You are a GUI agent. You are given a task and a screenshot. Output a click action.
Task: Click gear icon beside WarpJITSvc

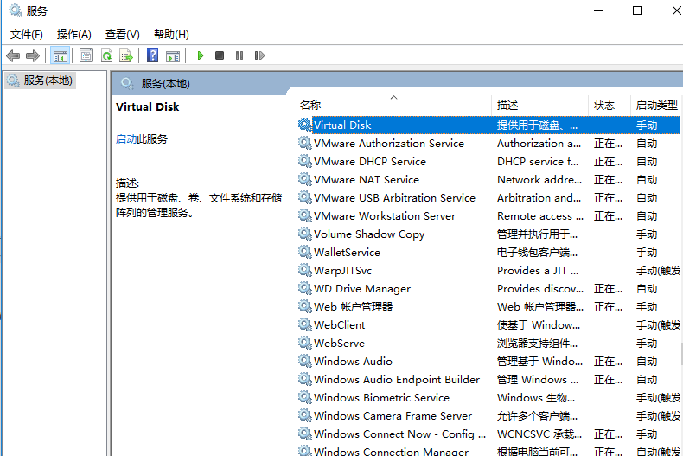[x=304, y=270]
